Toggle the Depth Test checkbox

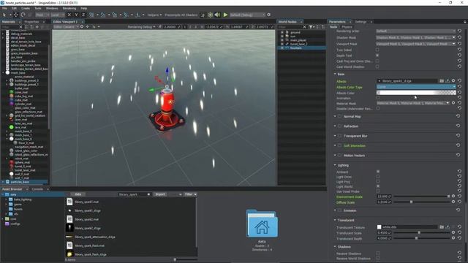pos(377,56)
